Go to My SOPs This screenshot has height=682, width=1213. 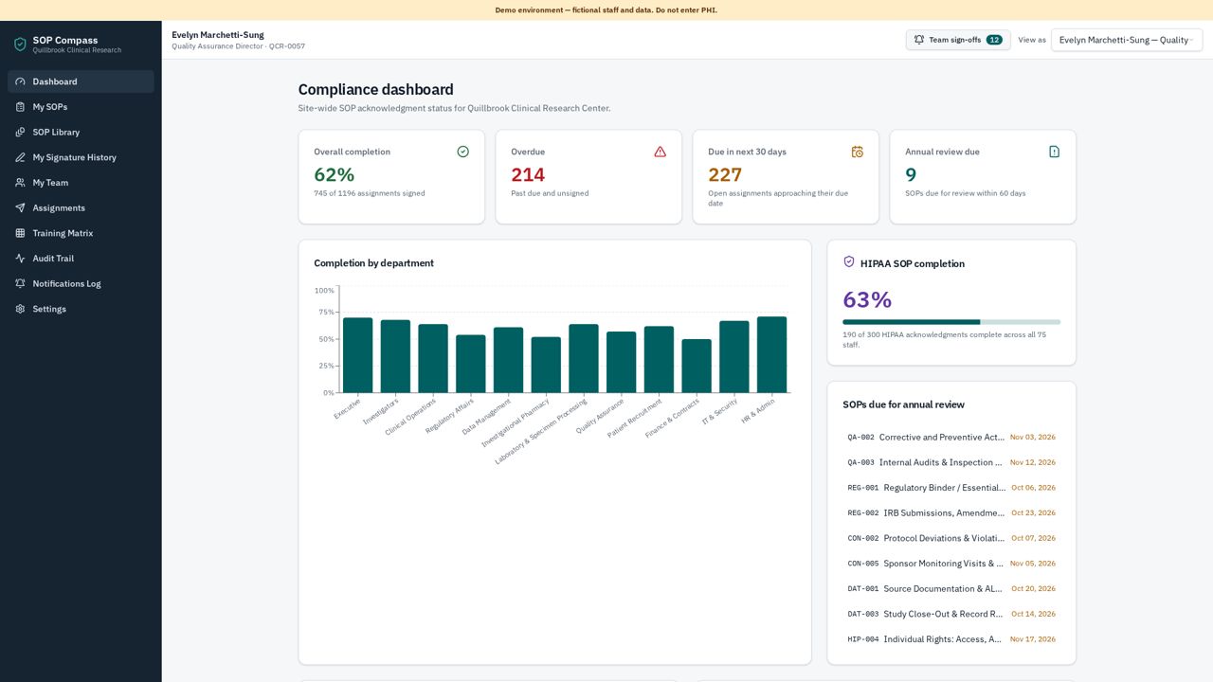[x=81, y=107]
